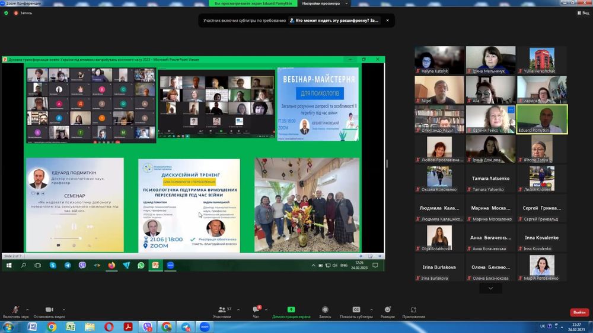Open the Чат chat panel
The image size is (593, 333).
[x=256, y=310]
